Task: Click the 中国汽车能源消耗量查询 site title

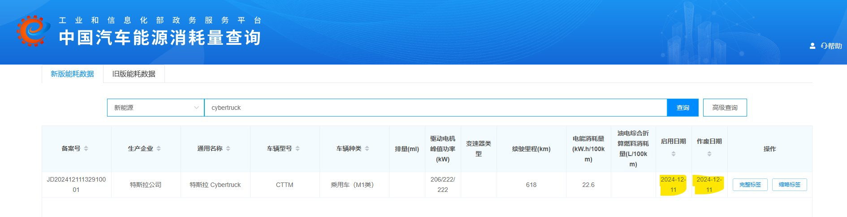Action: pyautogui.click(x=160, y=38)
